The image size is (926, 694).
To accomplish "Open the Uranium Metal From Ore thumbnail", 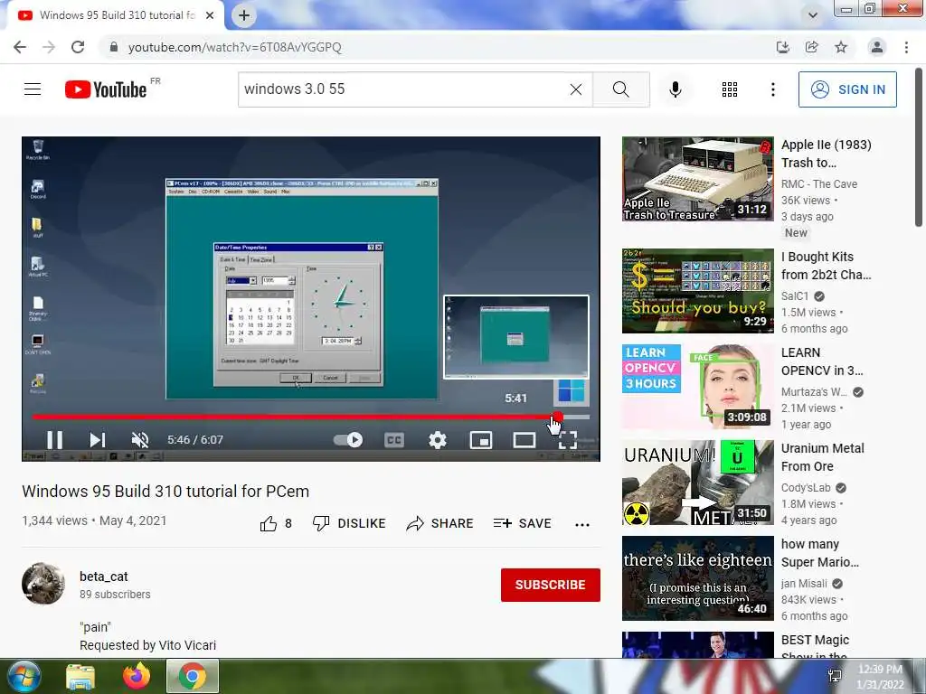I will click(x=697, y=483).
